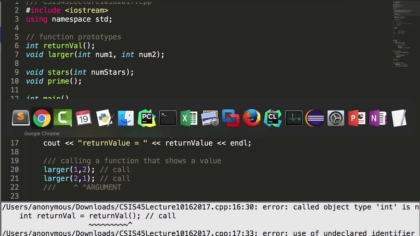
Task: Open Camtasia in the dock
Action: [x=63, y=118]
